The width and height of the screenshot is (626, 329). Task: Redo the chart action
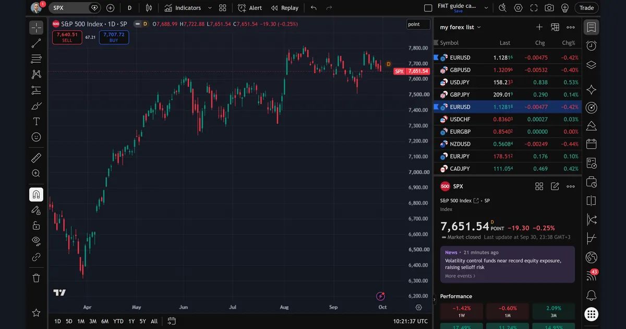(329, 8)
